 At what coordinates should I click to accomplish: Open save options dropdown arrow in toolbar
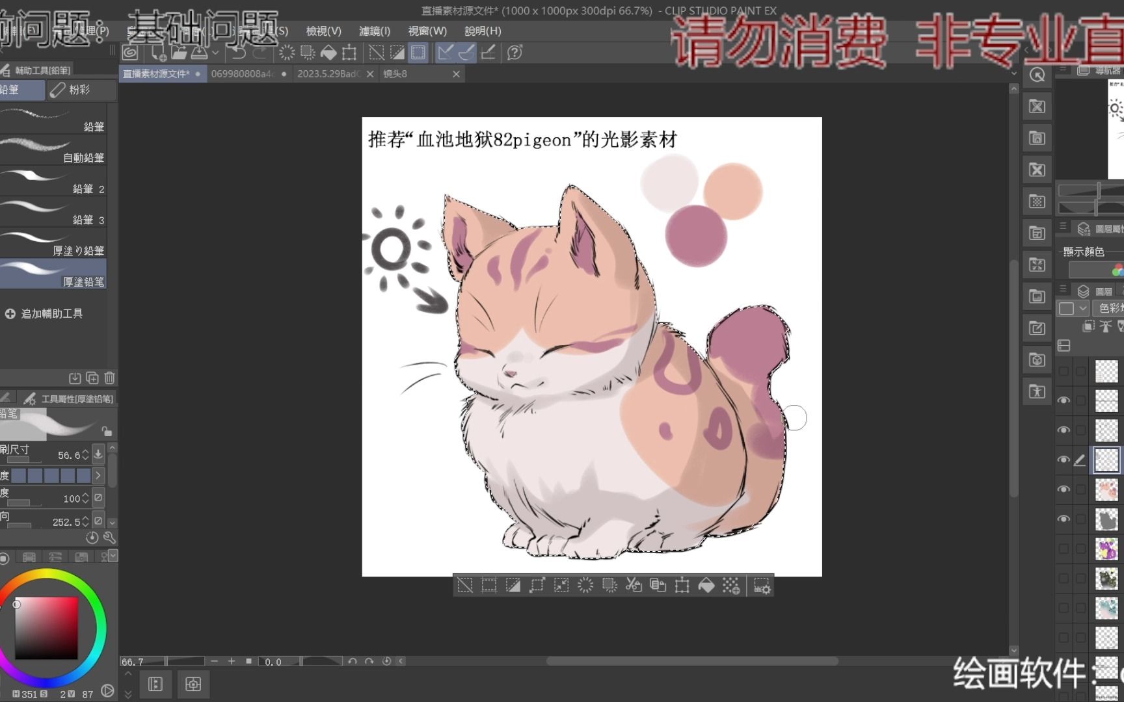point(215,53)
